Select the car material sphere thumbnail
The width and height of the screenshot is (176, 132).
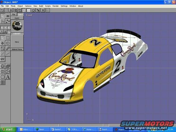pyautogui.click(x=17, y=26)
